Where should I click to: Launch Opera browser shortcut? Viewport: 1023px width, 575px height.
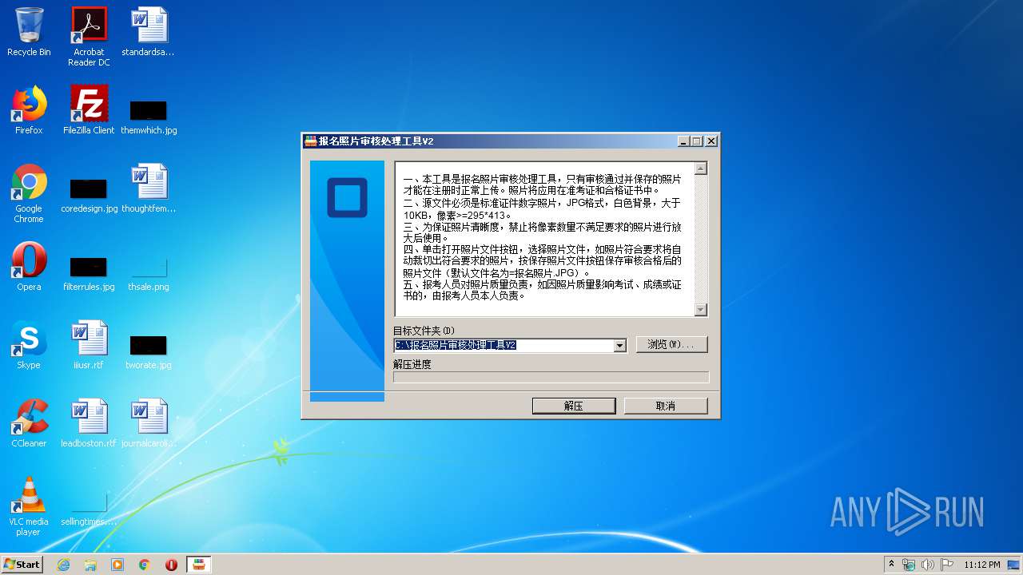[29, 267]
